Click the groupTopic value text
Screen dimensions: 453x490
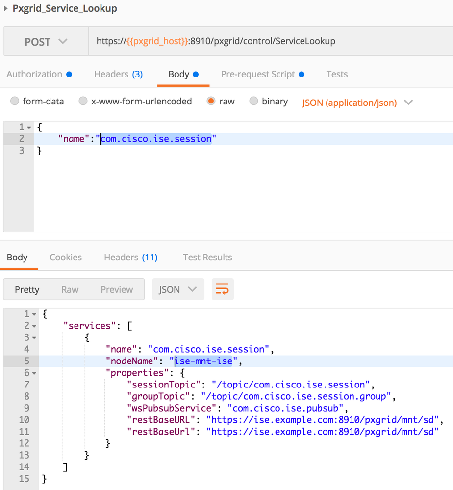(x=296, y=396)
